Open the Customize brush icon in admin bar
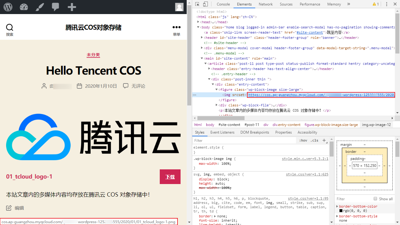Screen dimensions: 400x225 39,7
